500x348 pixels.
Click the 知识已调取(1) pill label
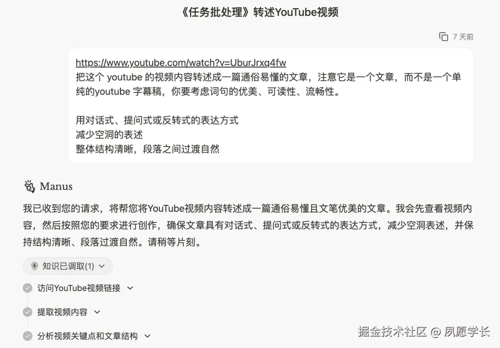click(68, 266)
